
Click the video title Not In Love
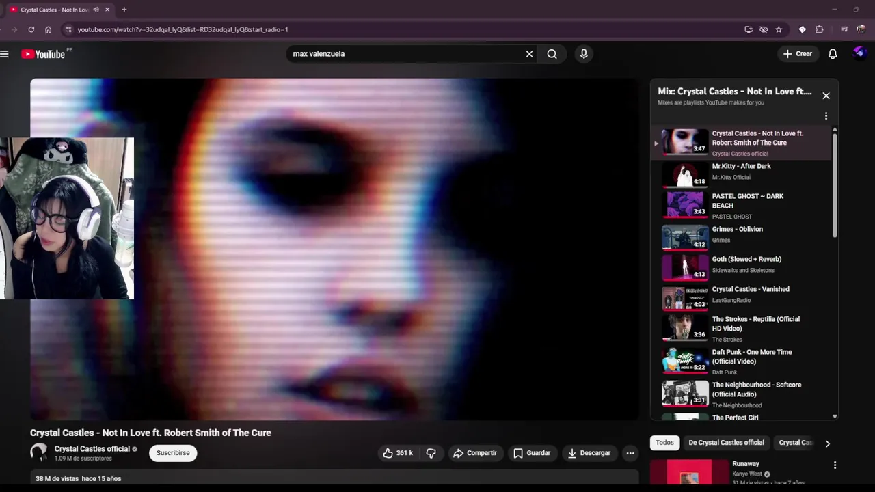[150, 433]
